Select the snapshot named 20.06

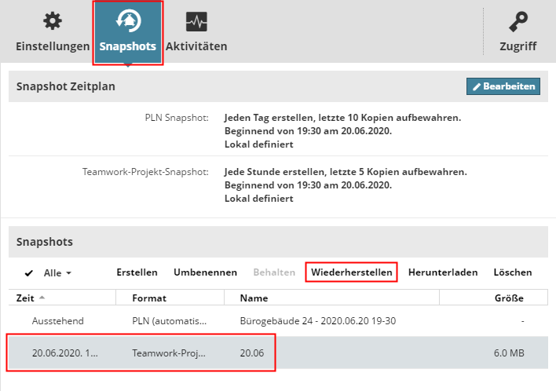tap(252, 353)
